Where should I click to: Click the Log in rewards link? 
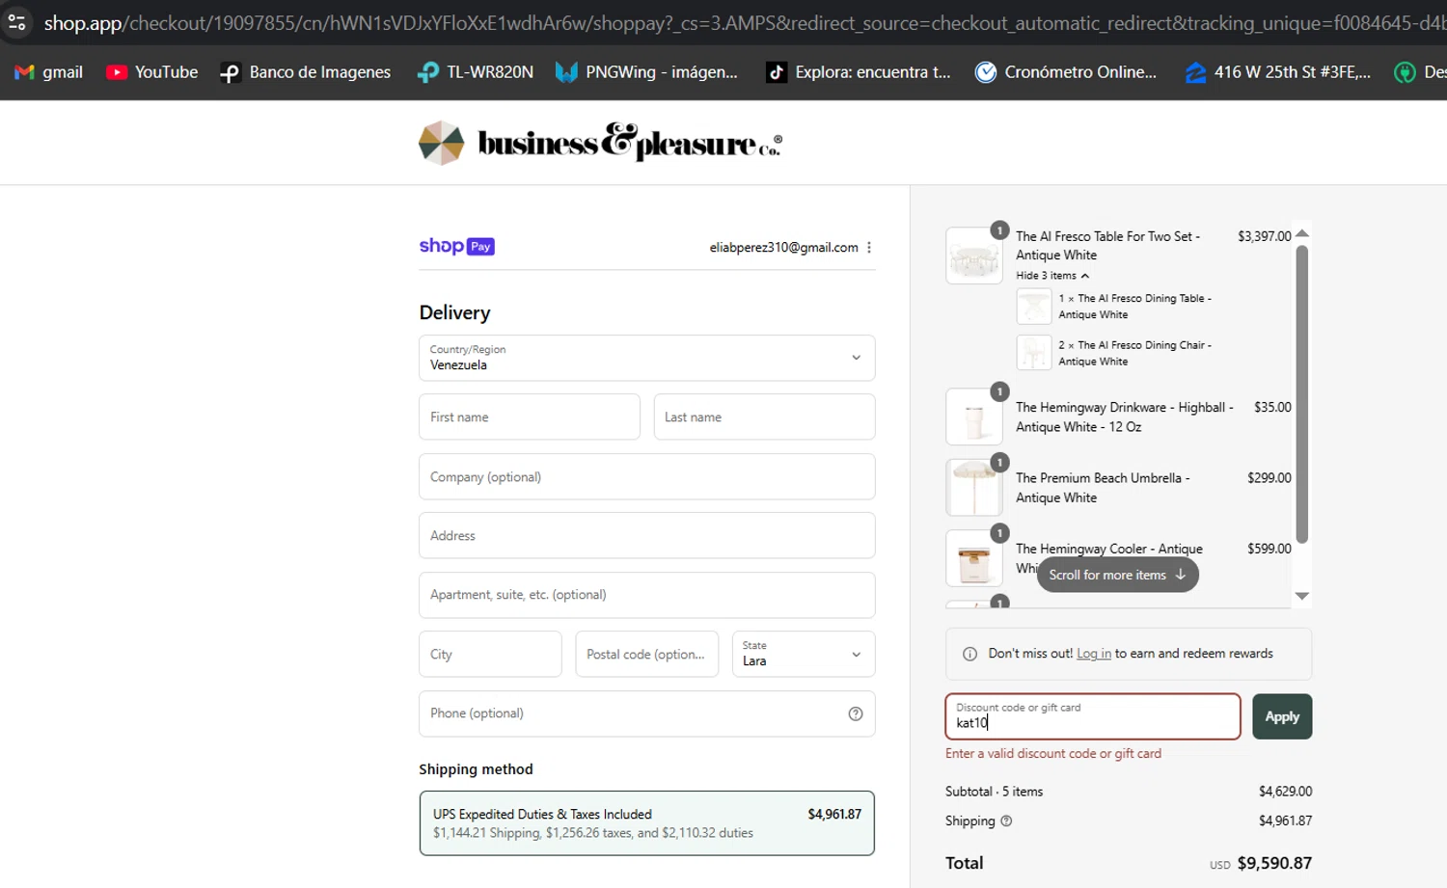1094,654
